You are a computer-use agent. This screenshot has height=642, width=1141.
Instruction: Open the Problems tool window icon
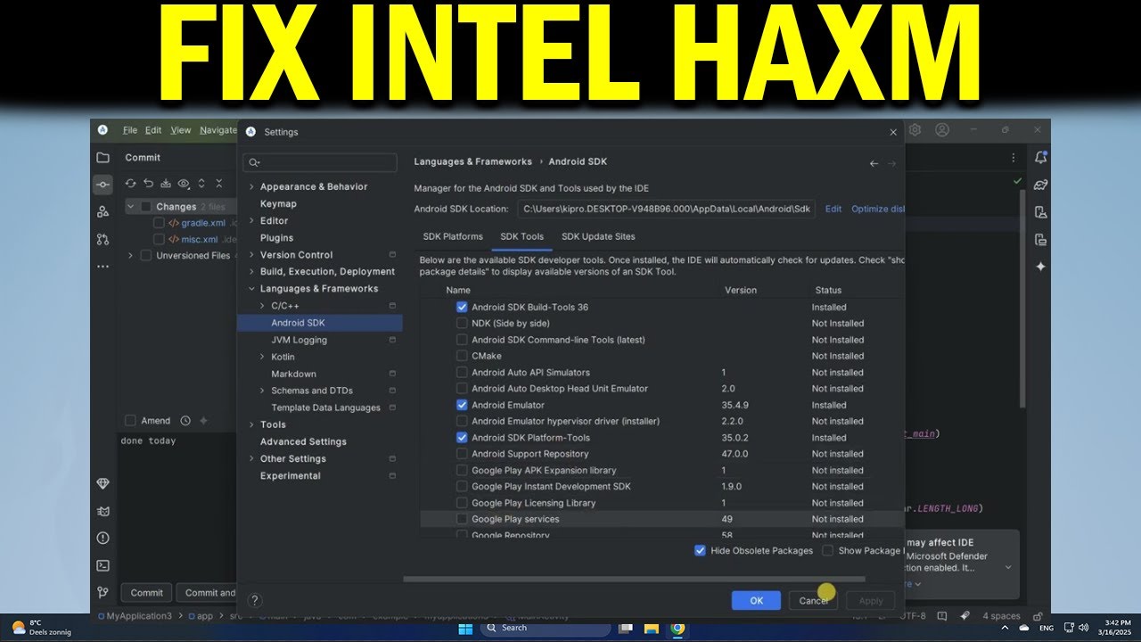[x=103, y=538]
